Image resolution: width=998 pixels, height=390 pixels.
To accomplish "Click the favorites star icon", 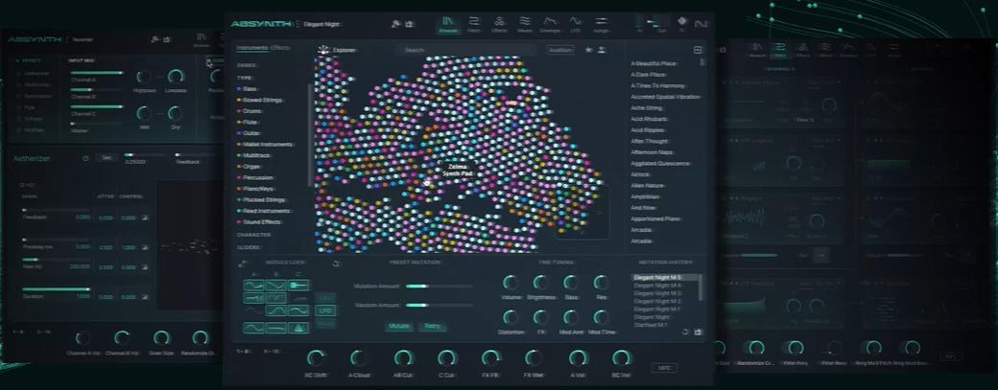I will click(588, 50).
